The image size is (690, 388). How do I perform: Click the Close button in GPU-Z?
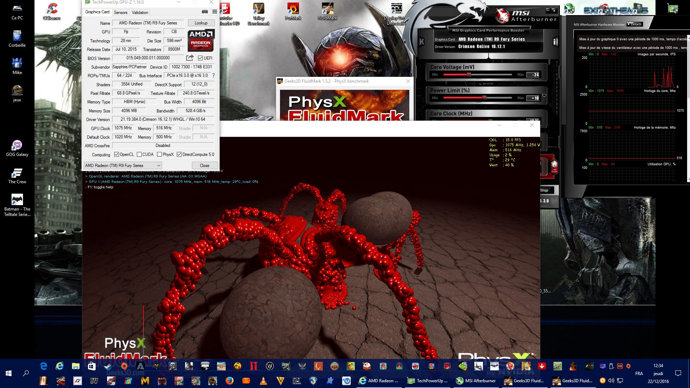(204, 166)
